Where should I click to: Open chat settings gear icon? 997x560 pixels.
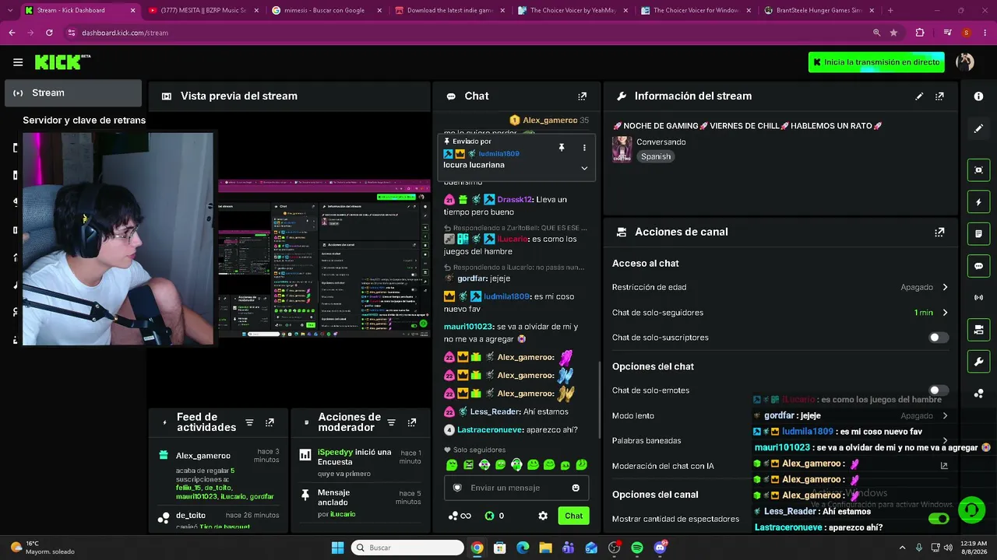[543, 516]
